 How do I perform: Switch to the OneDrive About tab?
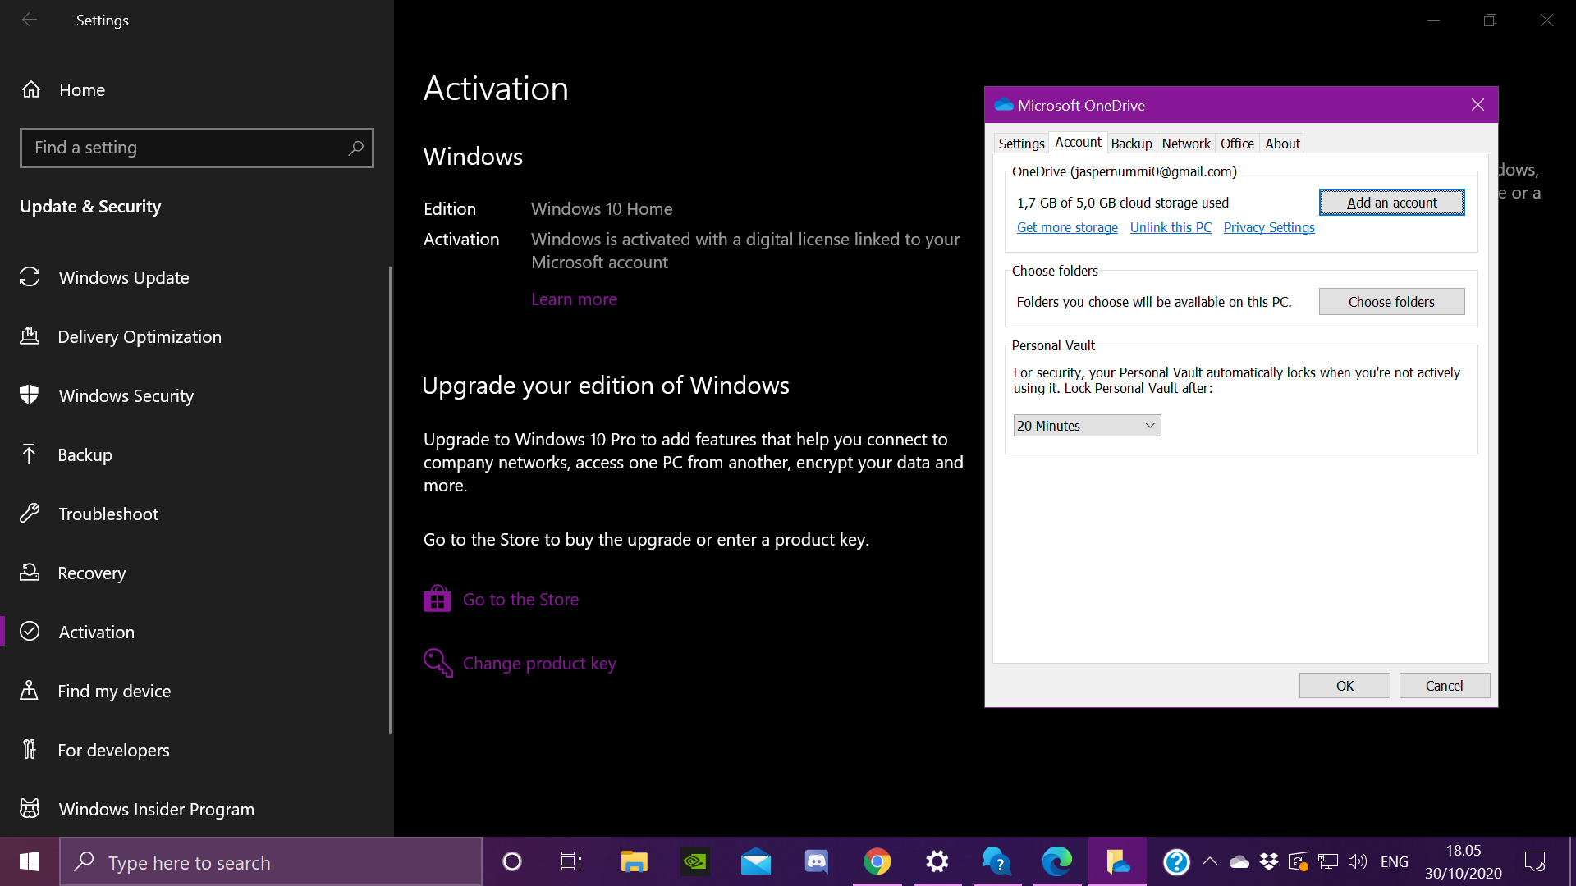(1282, 144)
